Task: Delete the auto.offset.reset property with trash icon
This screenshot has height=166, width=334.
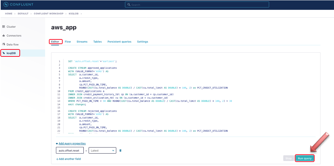Action: tap(120, 151)
